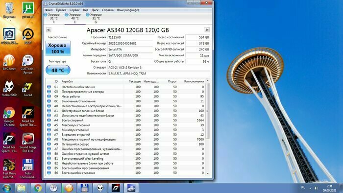Click the Raw-значения column header
Viewport: 343px width, 193px height.
coord(192,81)
